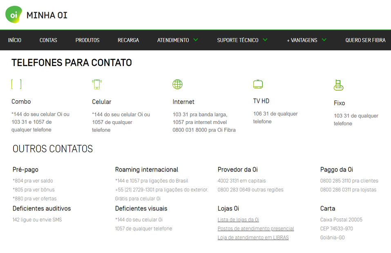Click the Carta heading
The height and width of the screenshot is (253, 391).
click(x=328, y=209)
